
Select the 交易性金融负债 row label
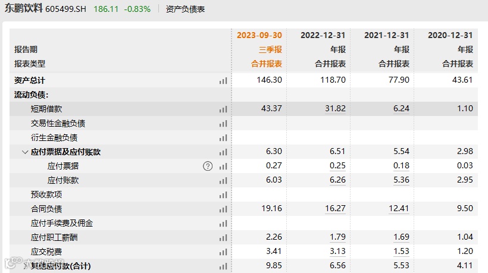(58, 124)
